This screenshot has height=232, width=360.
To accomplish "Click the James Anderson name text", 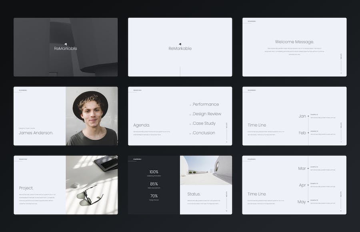I will 36,133.
